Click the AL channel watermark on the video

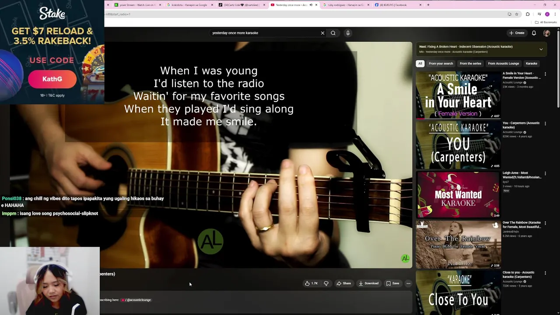406,259
